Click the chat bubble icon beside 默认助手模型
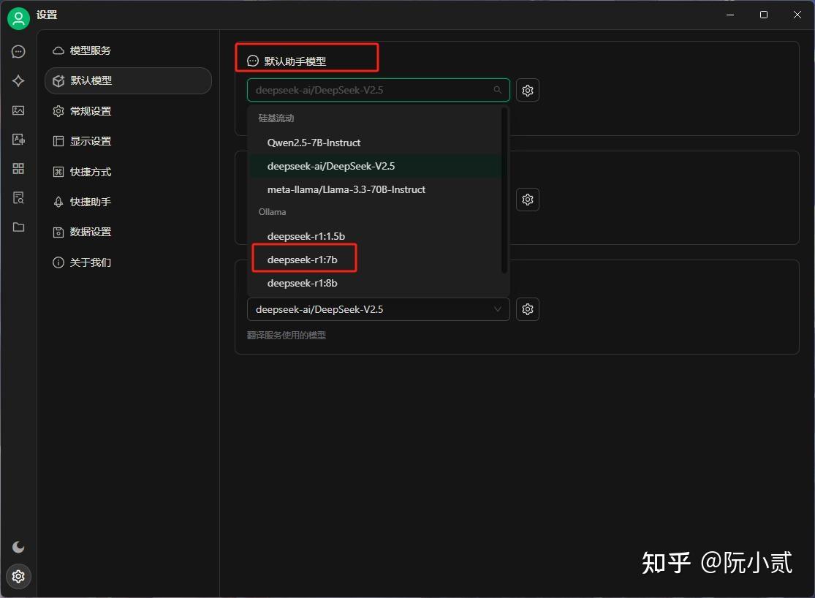815x598 pixels. tap(253, 61)
